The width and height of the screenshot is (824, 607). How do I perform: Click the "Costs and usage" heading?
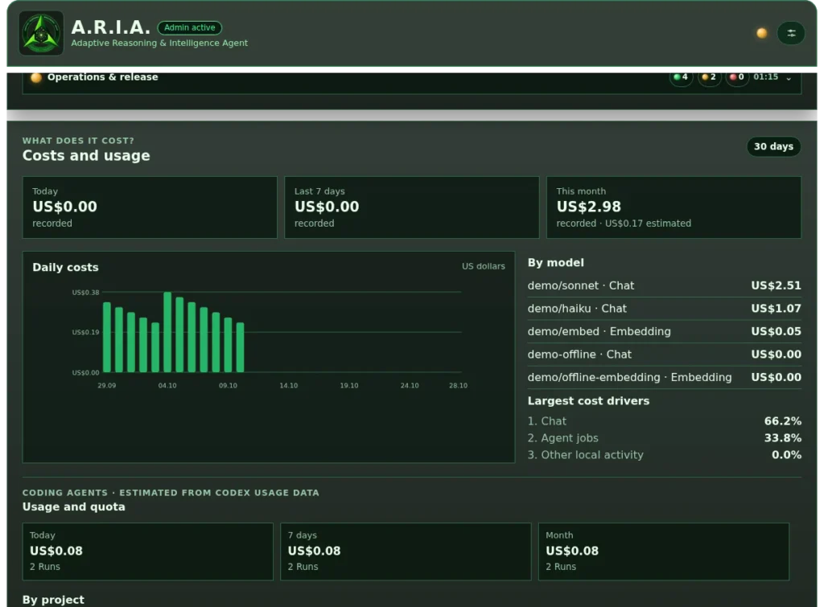pyautogui.click(x=86, y=155)
